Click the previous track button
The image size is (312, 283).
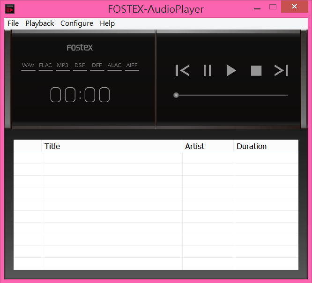[x=182, y=70]
